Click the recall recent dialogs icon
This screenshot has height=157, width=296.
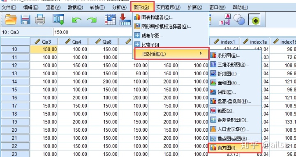coord(58,19)
